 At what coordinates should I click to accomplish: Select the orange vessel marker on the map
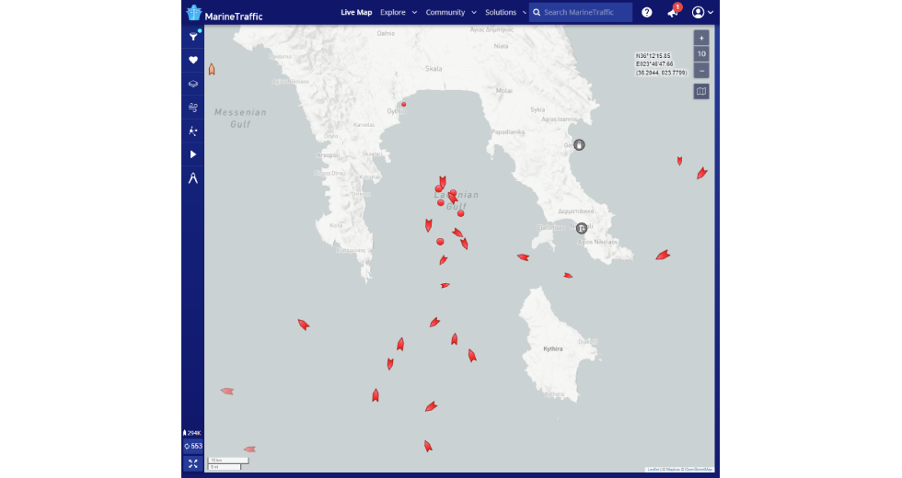tap(212, 70)
